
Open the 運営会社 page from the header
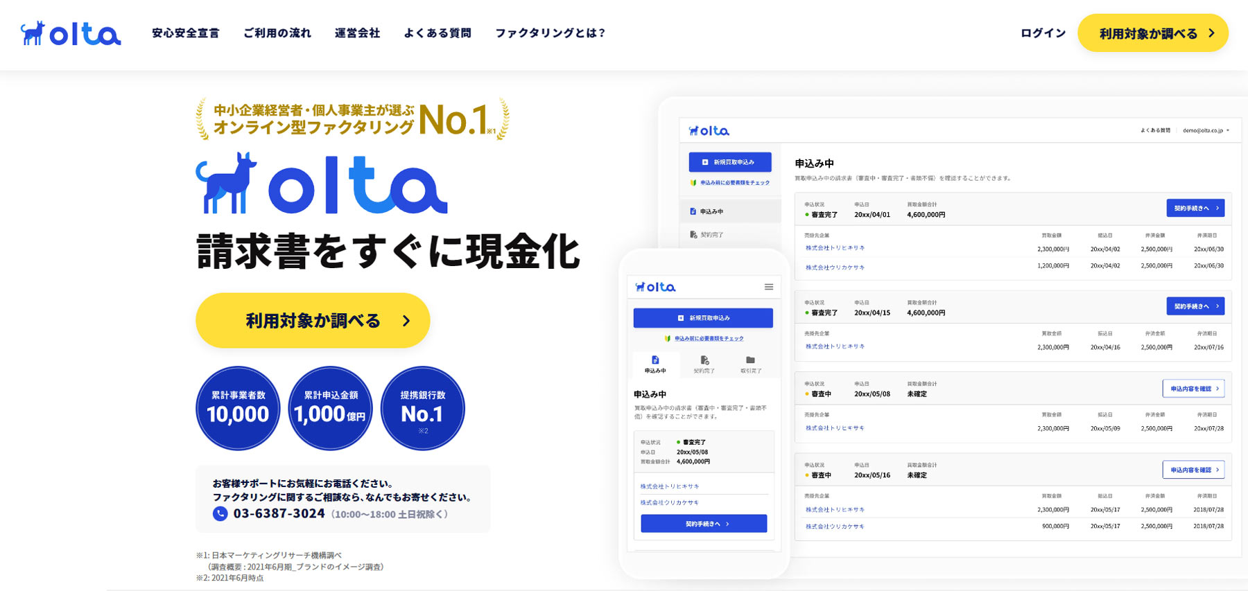pyautogui.click(x=357, y=33)
